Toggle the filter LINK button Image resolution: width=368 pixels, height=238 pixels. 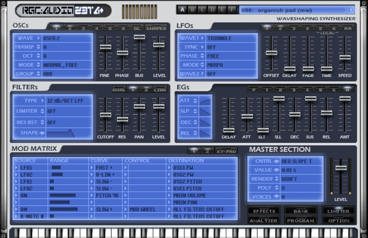click(160, 89)
